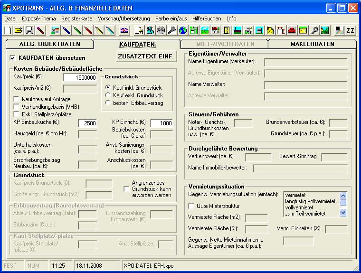Viewport: 361px width, 273px height.
Task: Click the British flag translation icon
Action: [124, 31]
